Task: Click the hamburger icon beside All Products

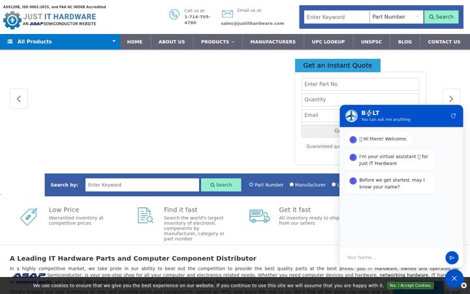Action: click(x=10, y=41)
